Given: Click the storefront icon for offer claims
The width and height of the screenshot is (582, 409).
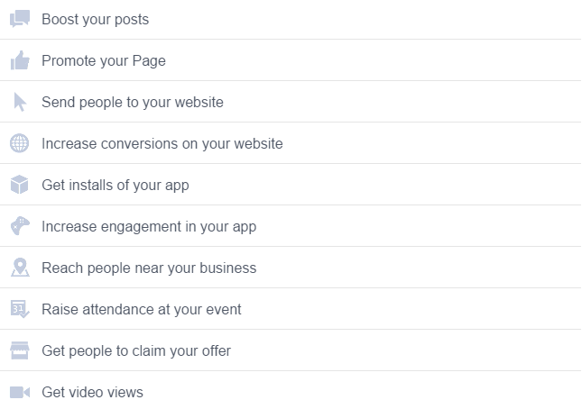Looking at the screenshot, I should [20, 350].
